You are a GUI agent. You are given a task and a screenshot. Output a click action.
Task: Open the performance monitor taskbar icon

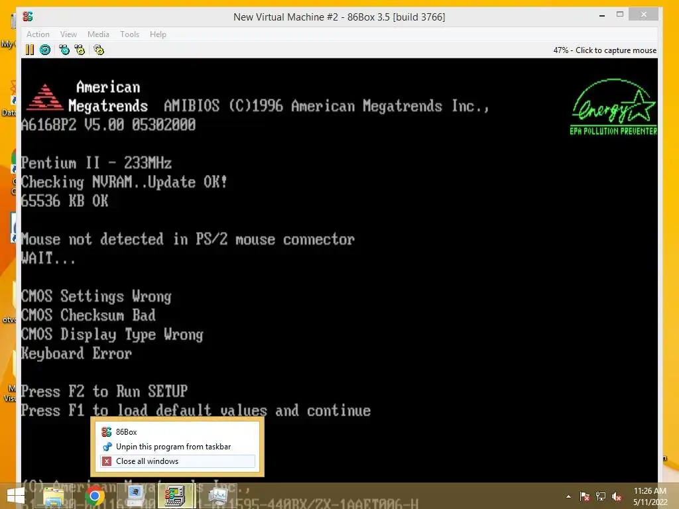click(x=217, y=496)
